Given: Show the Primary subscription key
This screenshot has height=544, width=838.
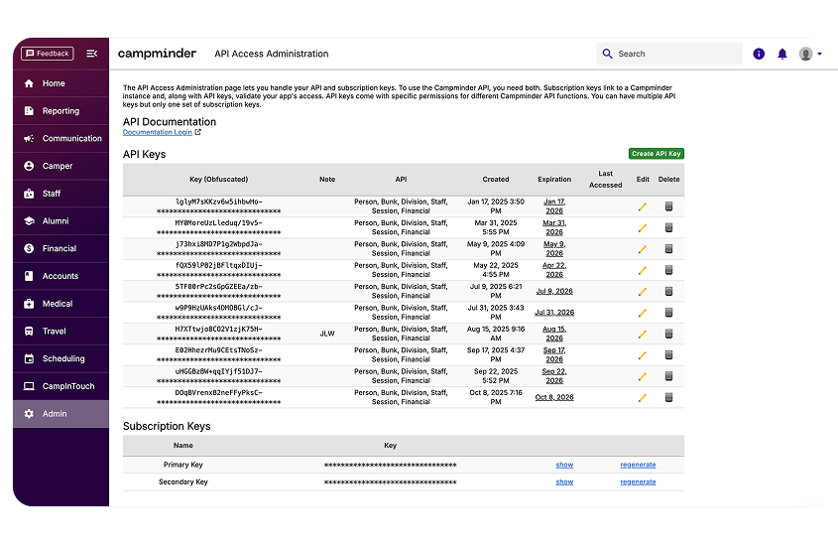Looking at the screenshot, I should point(564,465).
